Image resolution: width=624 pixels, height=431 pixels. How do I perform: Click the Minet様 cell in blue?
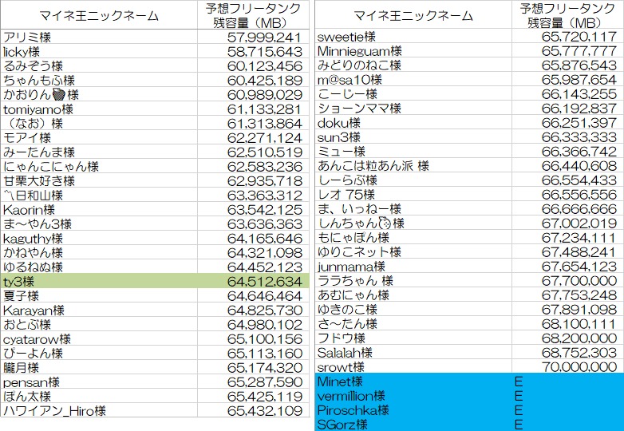(x=413, y=382)
